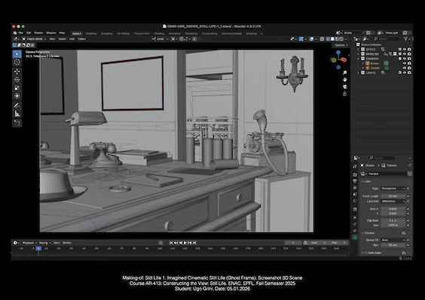Switch to the Shading workspace tab

click(x=160, y=34)
